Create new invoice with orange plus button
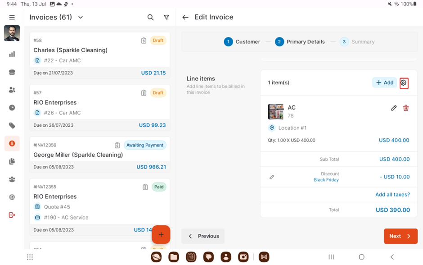The height and width of the screenshot is (265, 423). 161,234
